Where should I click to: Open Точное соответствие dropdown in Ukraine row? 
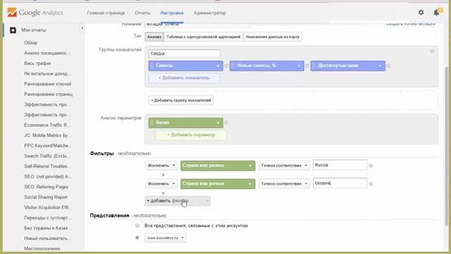pyautogui.click(x=284, y=183)
